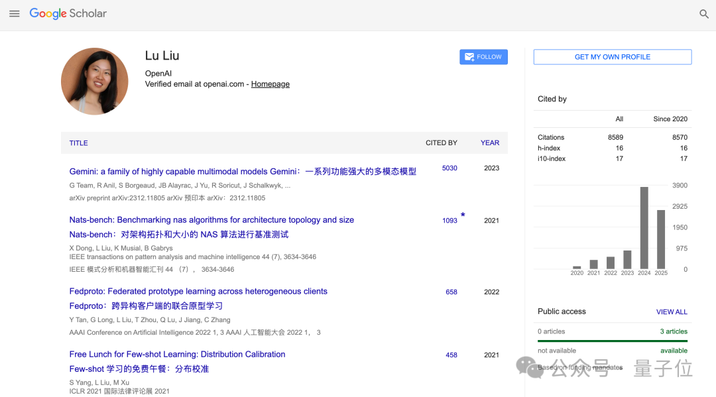
Task: View the 1093 citations for Nats-bench
Action: [449, 221]
